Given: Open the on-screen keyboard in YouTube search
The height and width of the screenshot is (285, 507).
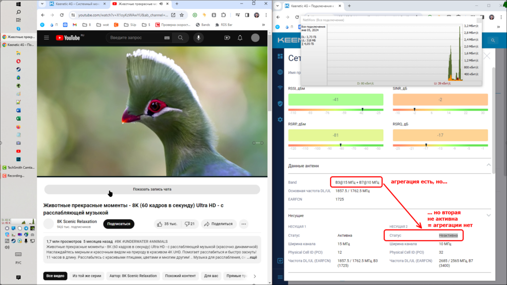Looking at the screenshot, I should click(x=167, y=38).
